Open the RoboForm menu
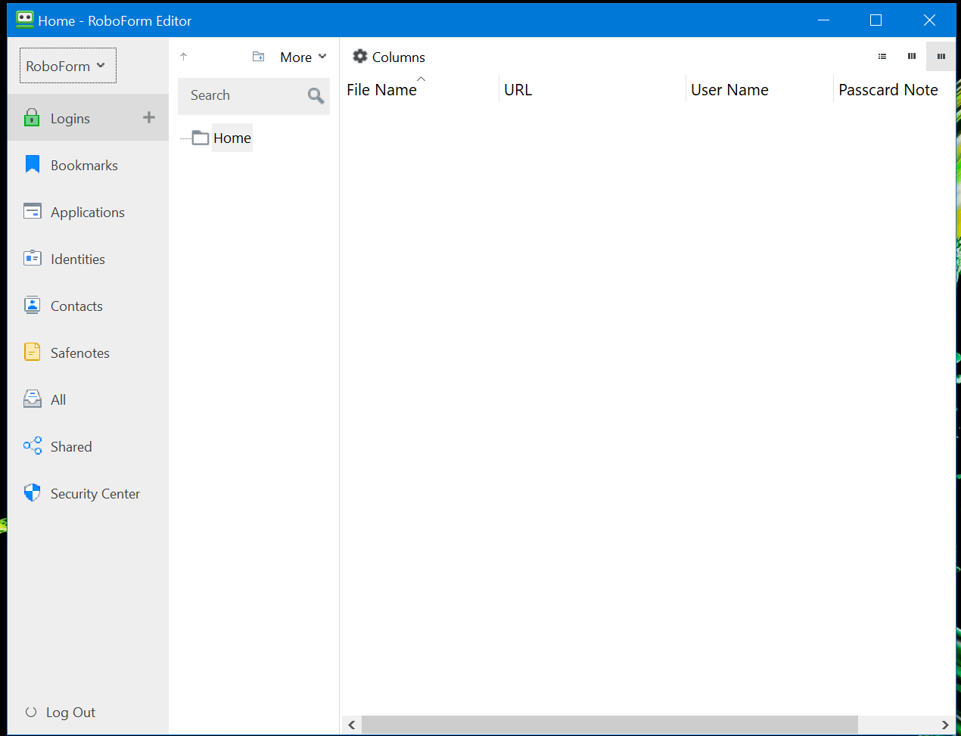 click(x=67, y=65)
